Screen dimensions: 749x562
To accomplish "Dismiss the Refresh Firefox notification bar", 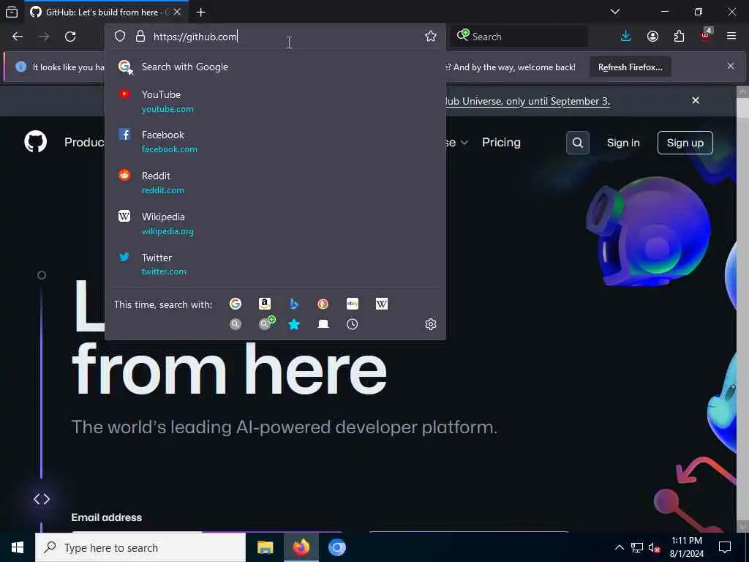I will [x=731, y=66].
